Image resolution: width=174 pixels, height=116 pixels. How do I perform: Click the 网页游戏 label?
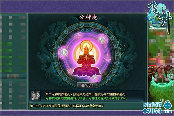tap(152, 105)
